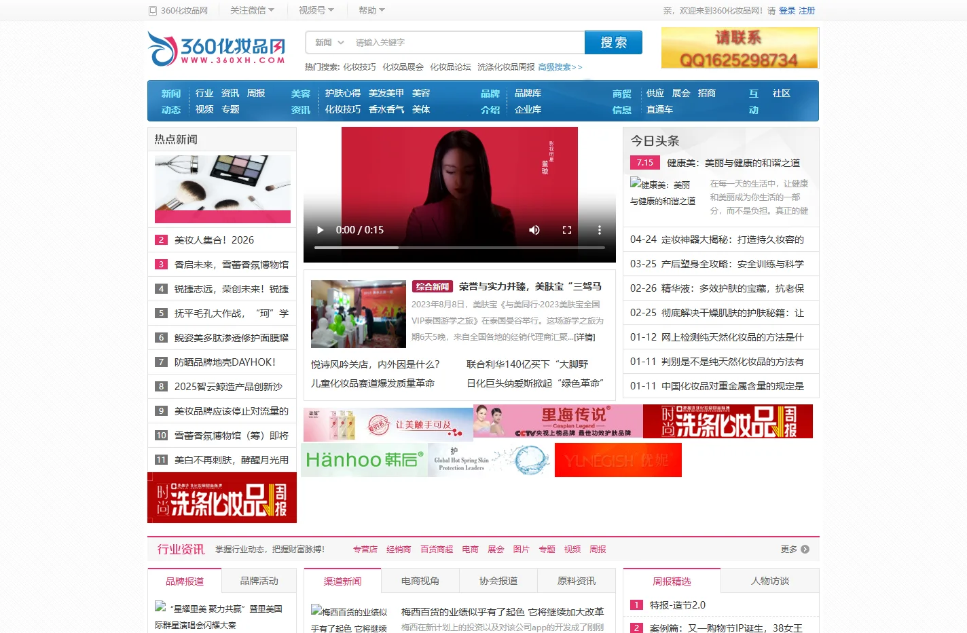Open 联合利华140亿买下"大脚野" article

coord(528,364)
